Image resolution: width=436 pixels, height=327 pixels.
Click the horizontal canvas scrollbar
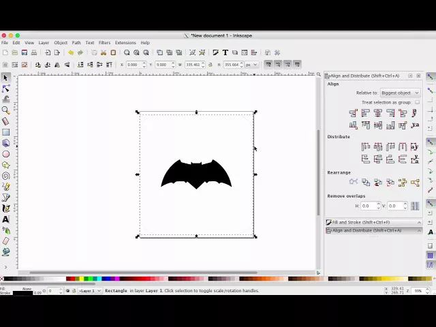pyautogui.click(x=144, y=272)
